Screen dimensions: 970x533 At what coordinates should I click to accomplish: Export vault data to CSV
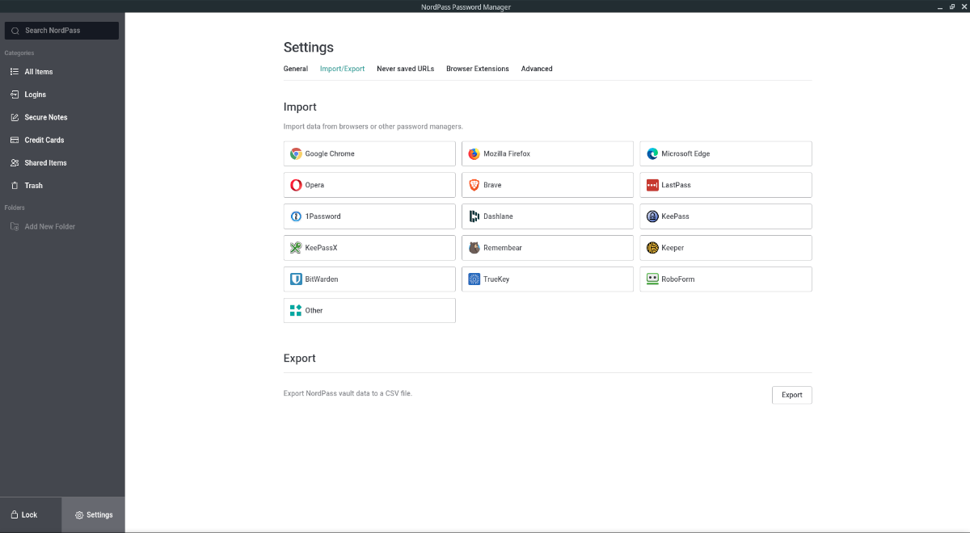point(791,395)
